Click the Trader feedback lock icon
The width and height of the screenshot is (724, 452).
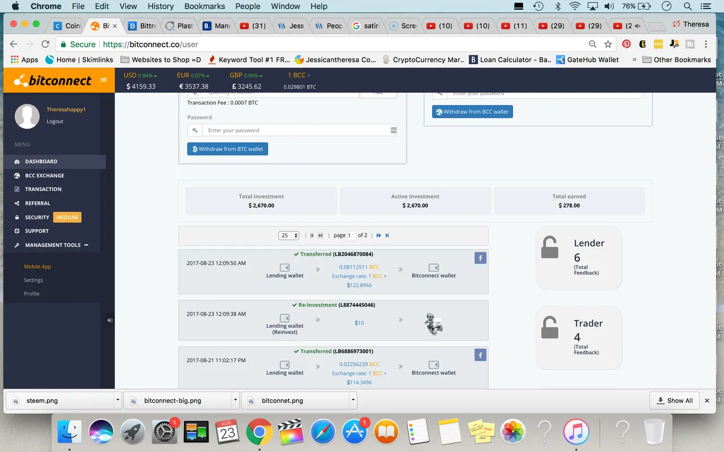[x=549, y=327]
